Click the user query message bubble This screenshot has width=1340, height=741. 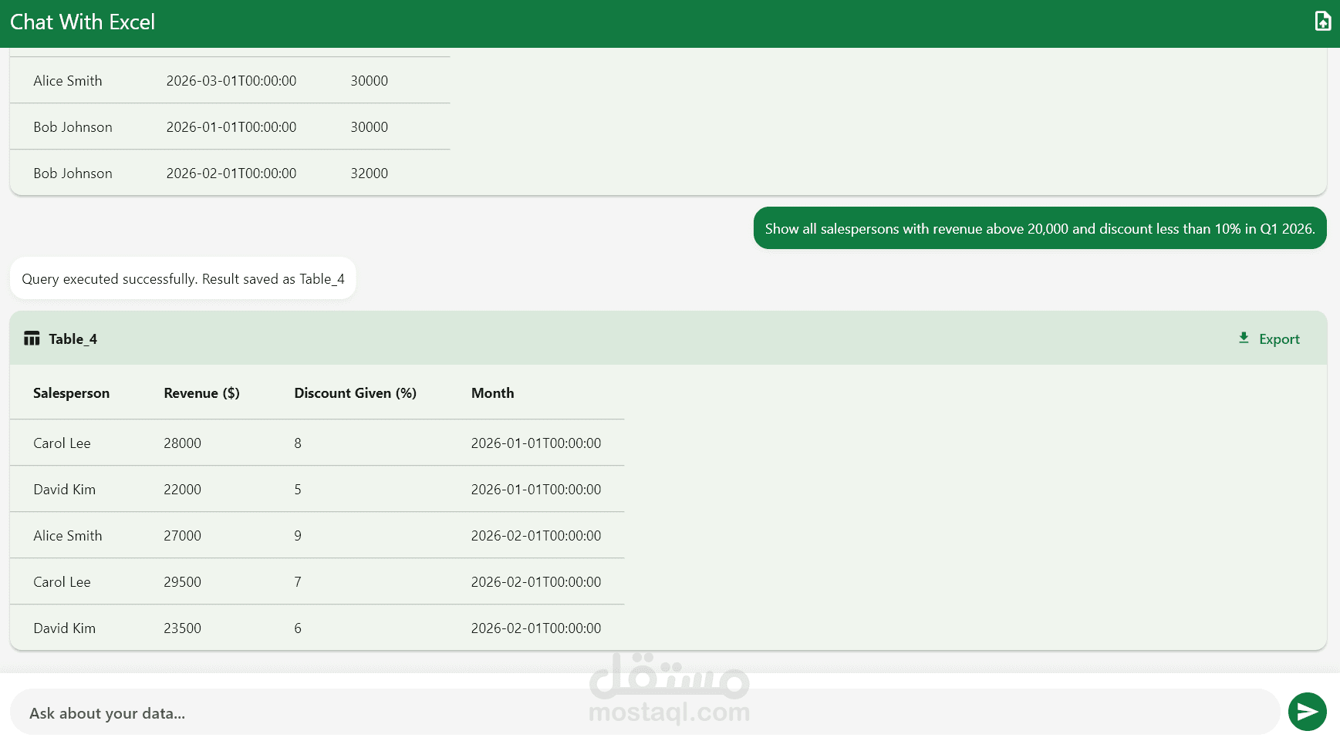click(x=1040, y=228)
